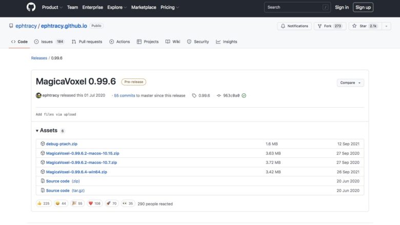Click package icon for macos-10.15 zip
Screen dimensions: 400x225
[x=43, y=153]
